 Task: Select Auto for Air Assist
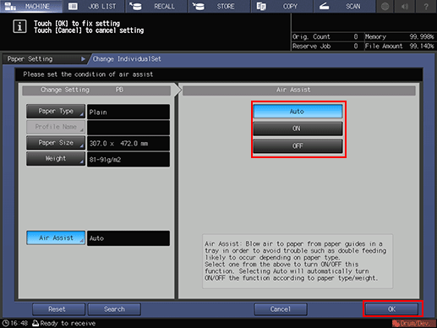click(x=298, y=112)
